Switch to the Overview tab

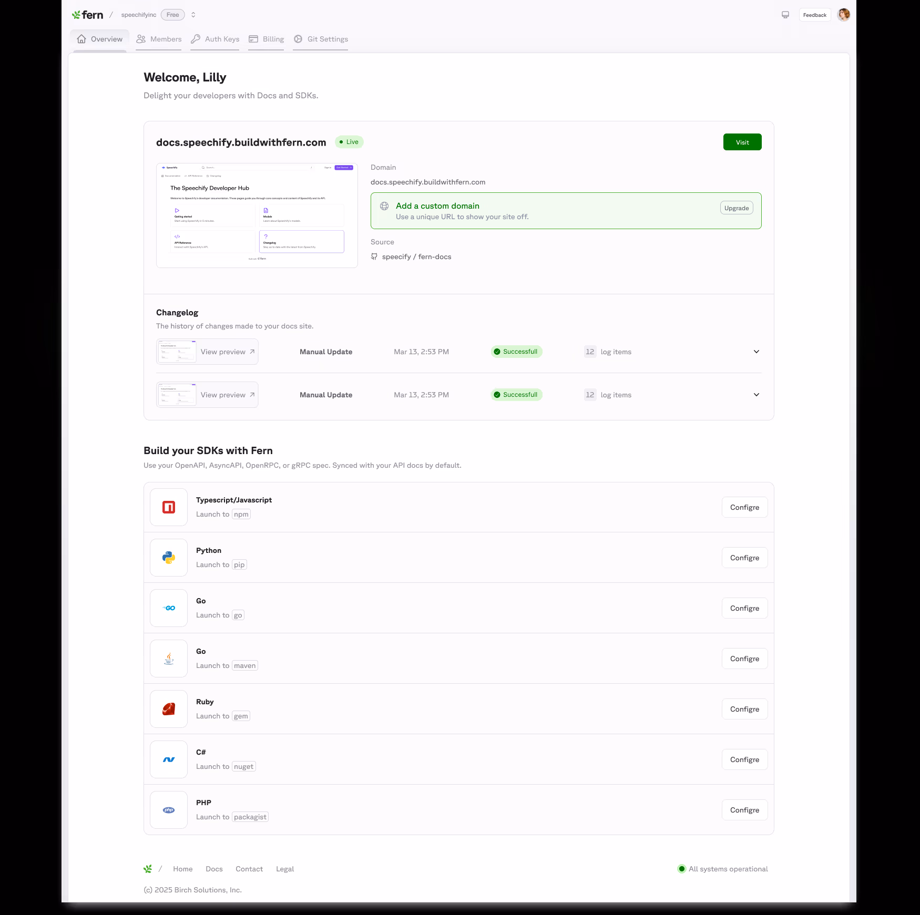(99, 39)
